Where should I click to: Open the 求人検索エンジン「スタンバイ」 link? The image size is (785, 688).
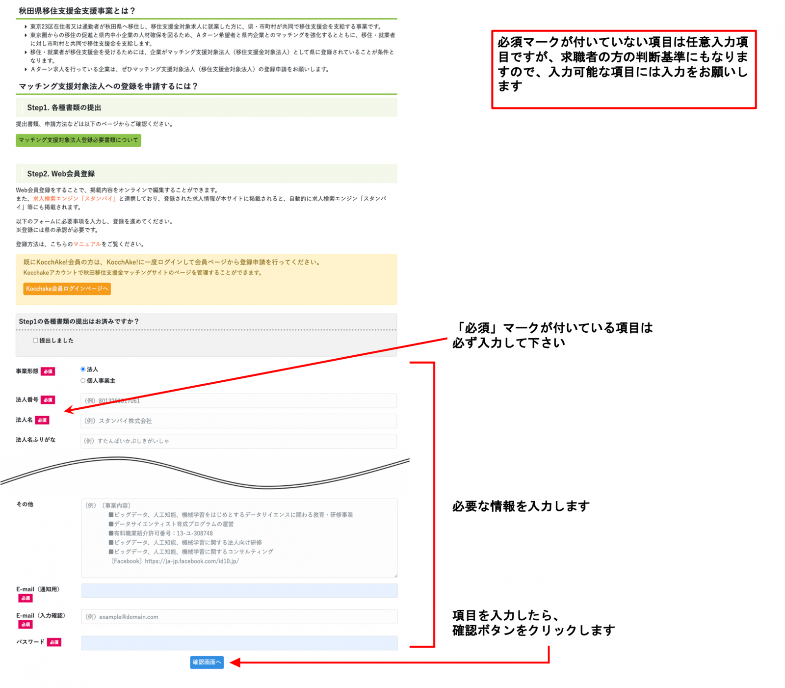[x=75, y=199]
